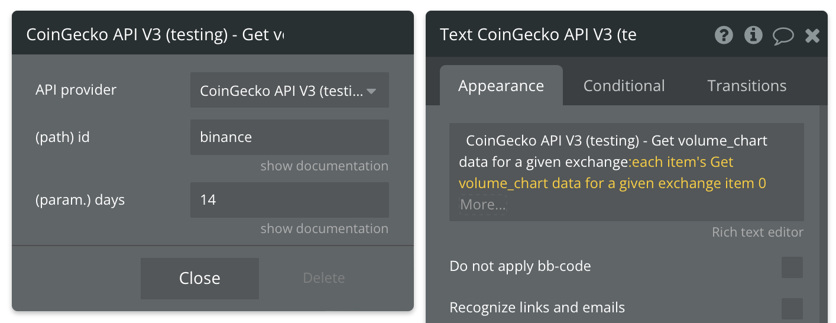Click the days input field showing 14
Viewport: 836px width, 323px height.
point(289,200)
